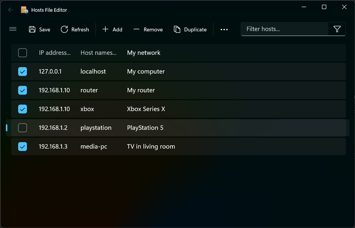Refresh the hosts list
The image size is (355, 228).
[75, 29]
